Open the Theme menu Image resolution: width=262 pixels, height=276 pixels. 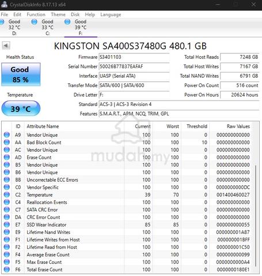click(58, 14)
